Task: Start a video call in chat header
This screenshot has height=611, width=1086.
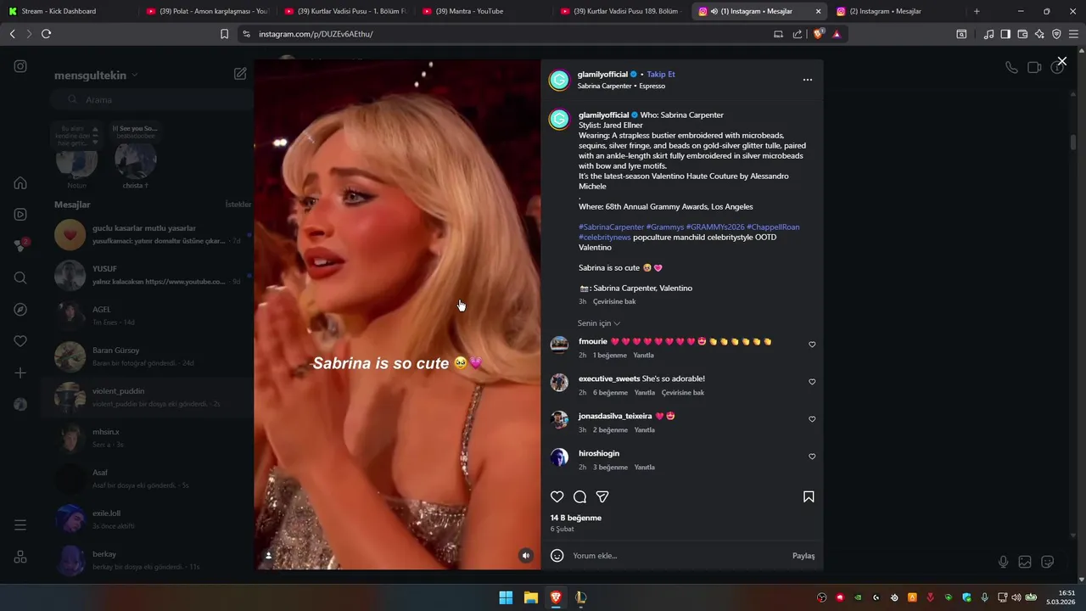Action: [x=1034, y=67]
